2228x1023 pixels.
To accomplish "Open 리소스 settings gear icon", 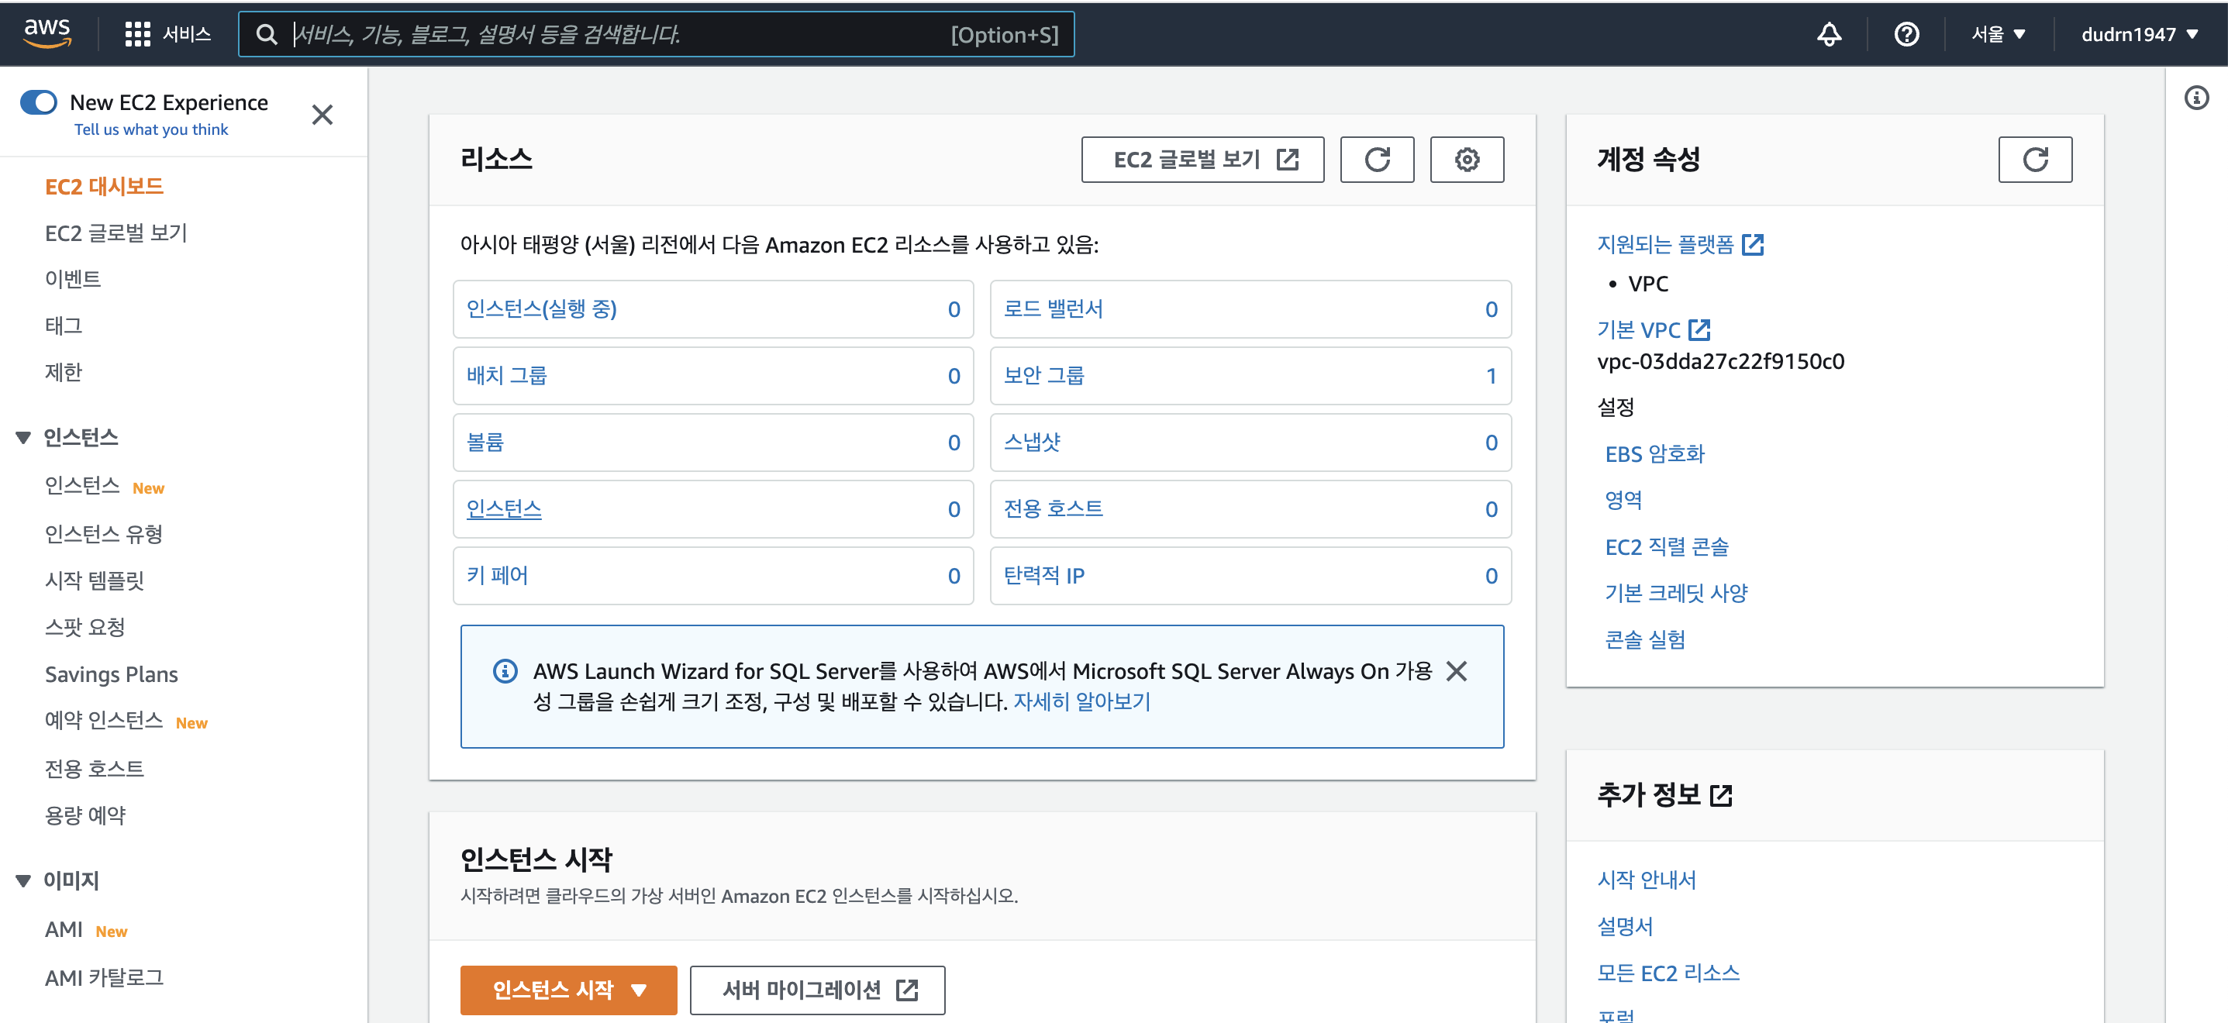I will (1466, 159).
